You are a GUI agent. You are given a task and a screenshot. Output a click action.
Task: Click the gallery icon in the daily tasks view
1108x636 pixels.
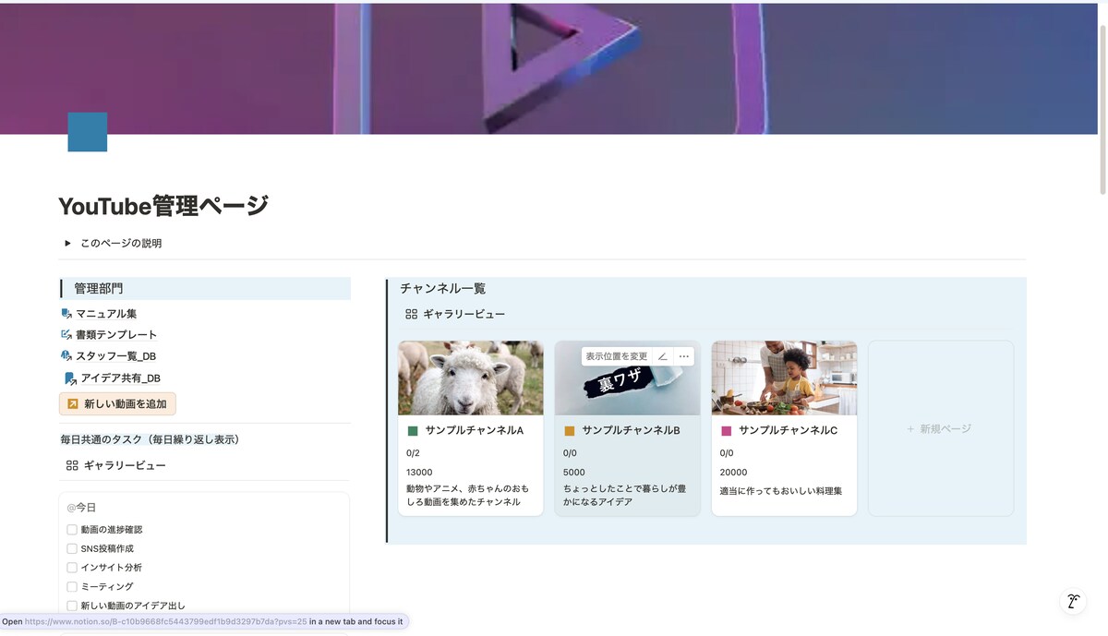point(72,465)
